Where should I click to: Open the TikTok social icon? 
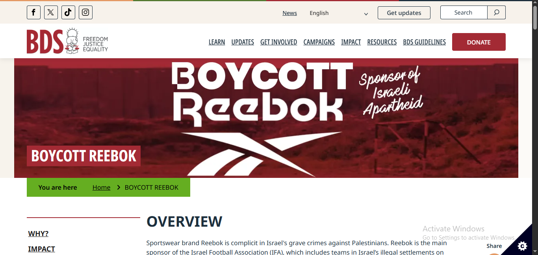(x=68, y=13)
